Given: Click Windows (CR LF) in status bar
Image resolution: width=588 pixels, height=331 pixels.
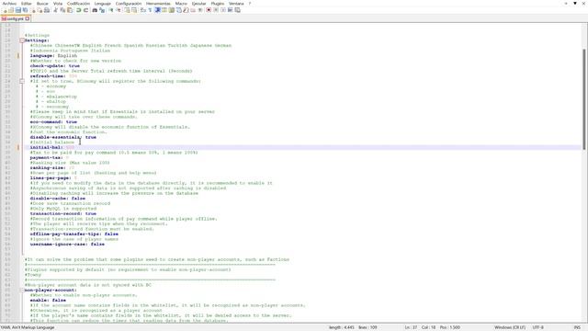Looking at the screenshot, I should pos(510,327).
